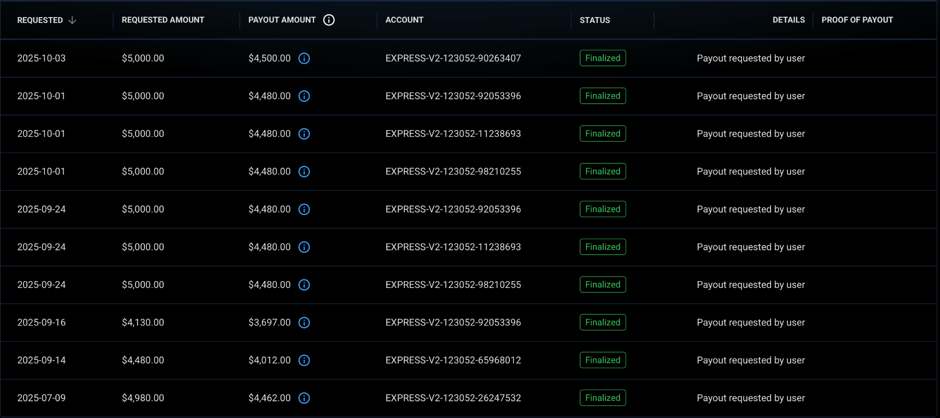Click the date 2025-10-03
The image size is (940, 418).
pos(42,58)
